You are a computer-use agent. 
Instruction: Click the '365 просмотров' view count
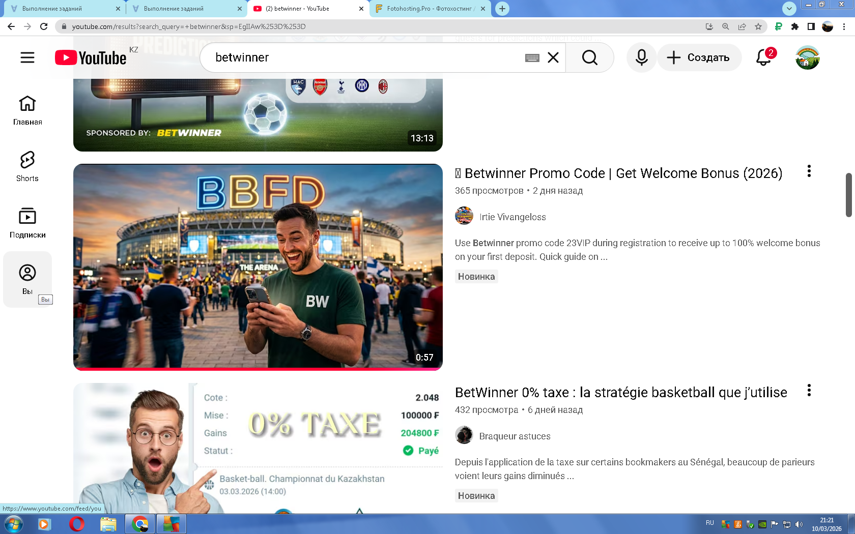pyautogui.click(x=489, y=191)
